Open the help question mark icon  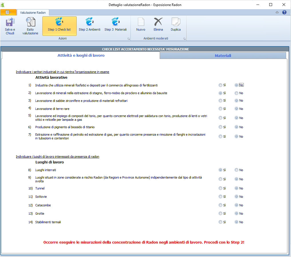pyautogui.click(x=284, y=12)
